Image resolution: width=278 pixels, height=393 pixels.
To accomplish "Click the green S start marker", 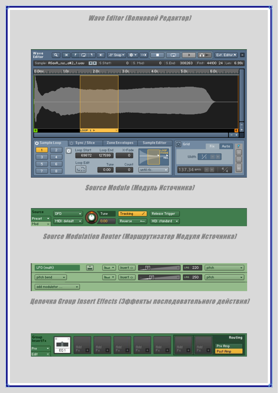I will 36,130.
